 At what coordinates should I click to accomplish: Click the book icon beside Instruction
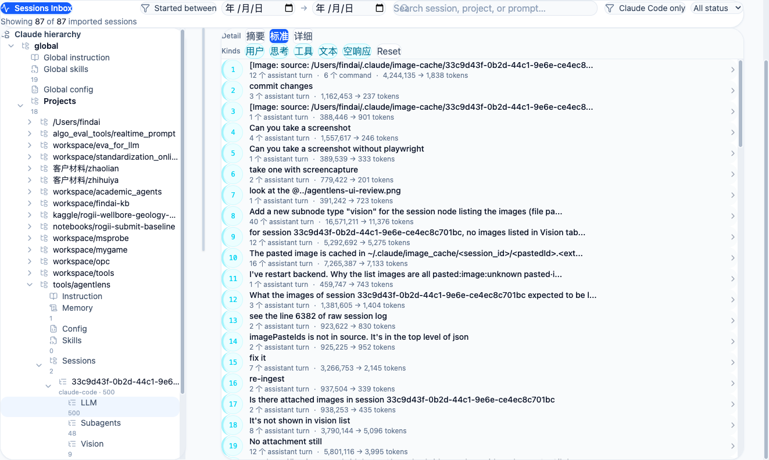coord(53,296)
